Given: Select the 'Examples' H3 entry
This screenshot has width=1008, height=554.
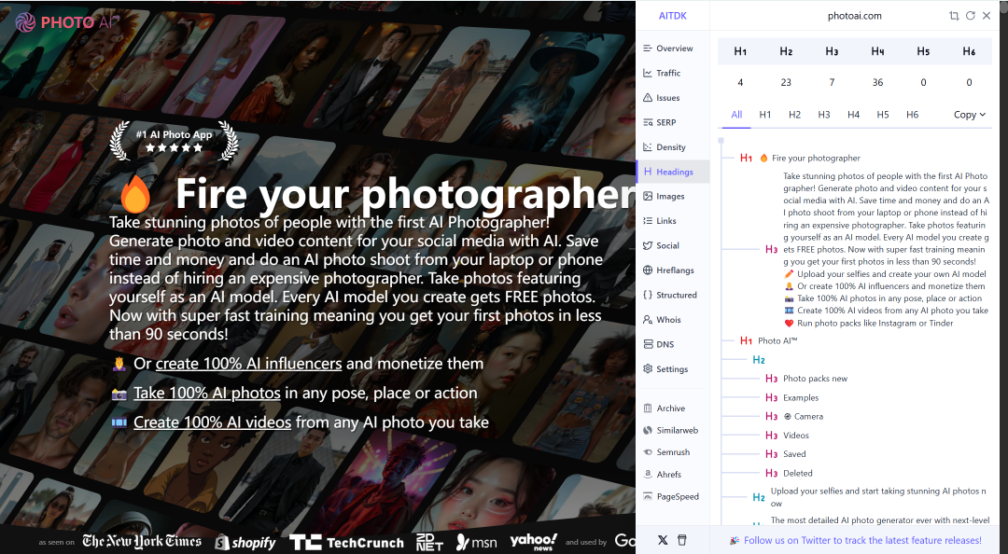Looking at the screenshot, I should (801, 398).
